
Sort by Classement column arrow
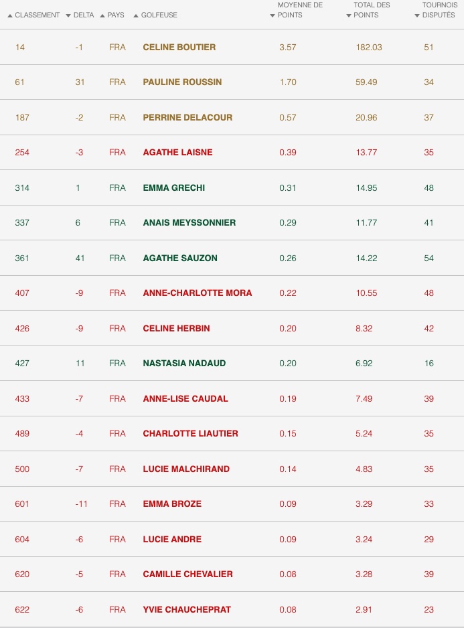pyautogui.click(x=10, y=15)
